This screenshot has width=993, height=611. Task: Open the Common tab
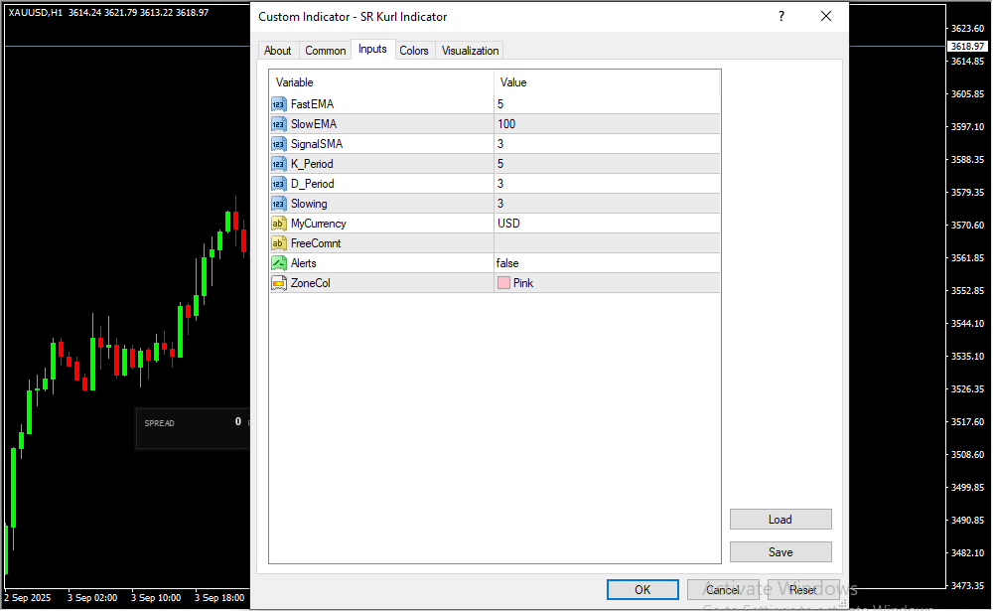[326, 51]
